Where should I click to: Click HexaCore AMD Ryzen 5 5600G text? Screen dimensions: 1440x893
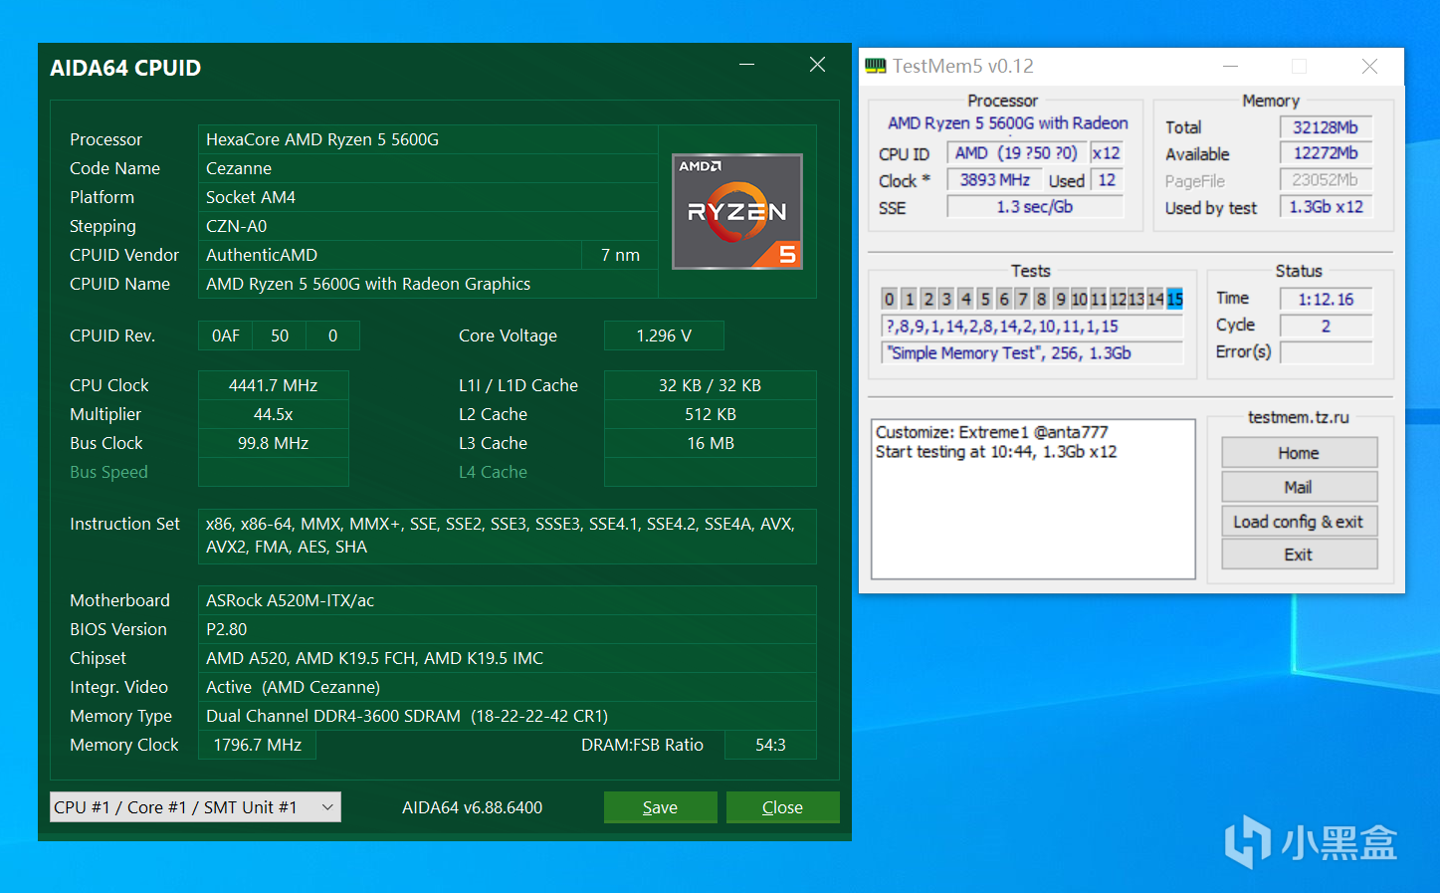point(322,139)
